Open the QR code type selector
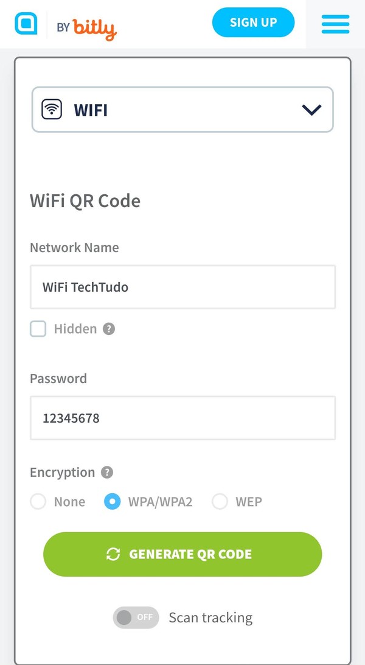This screenshot has width=365, height=665. pyautogui.click(x=182, y=110)
